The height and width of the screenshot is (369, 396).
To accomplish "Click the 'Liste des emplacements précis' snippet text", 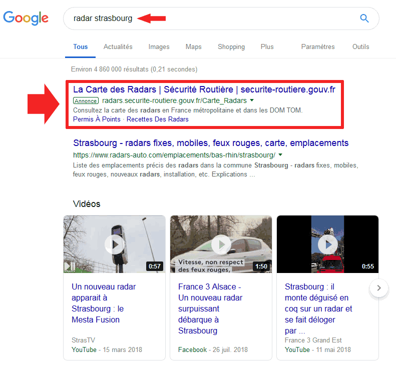I will pos(216,169).
